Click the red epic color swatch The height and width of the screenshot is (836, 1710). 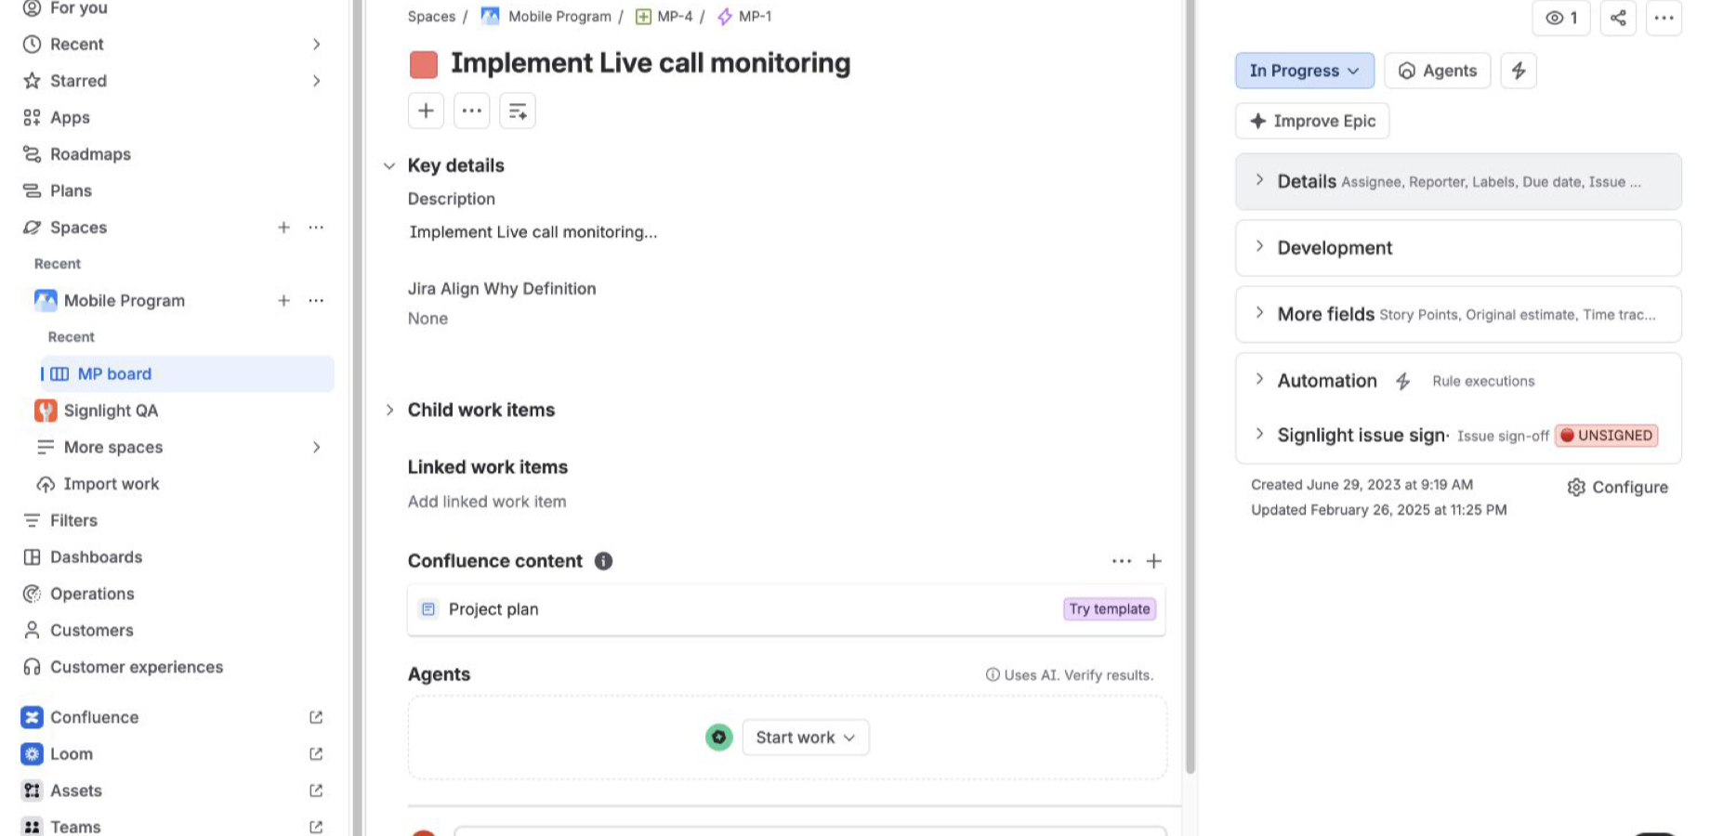point(424,64)
